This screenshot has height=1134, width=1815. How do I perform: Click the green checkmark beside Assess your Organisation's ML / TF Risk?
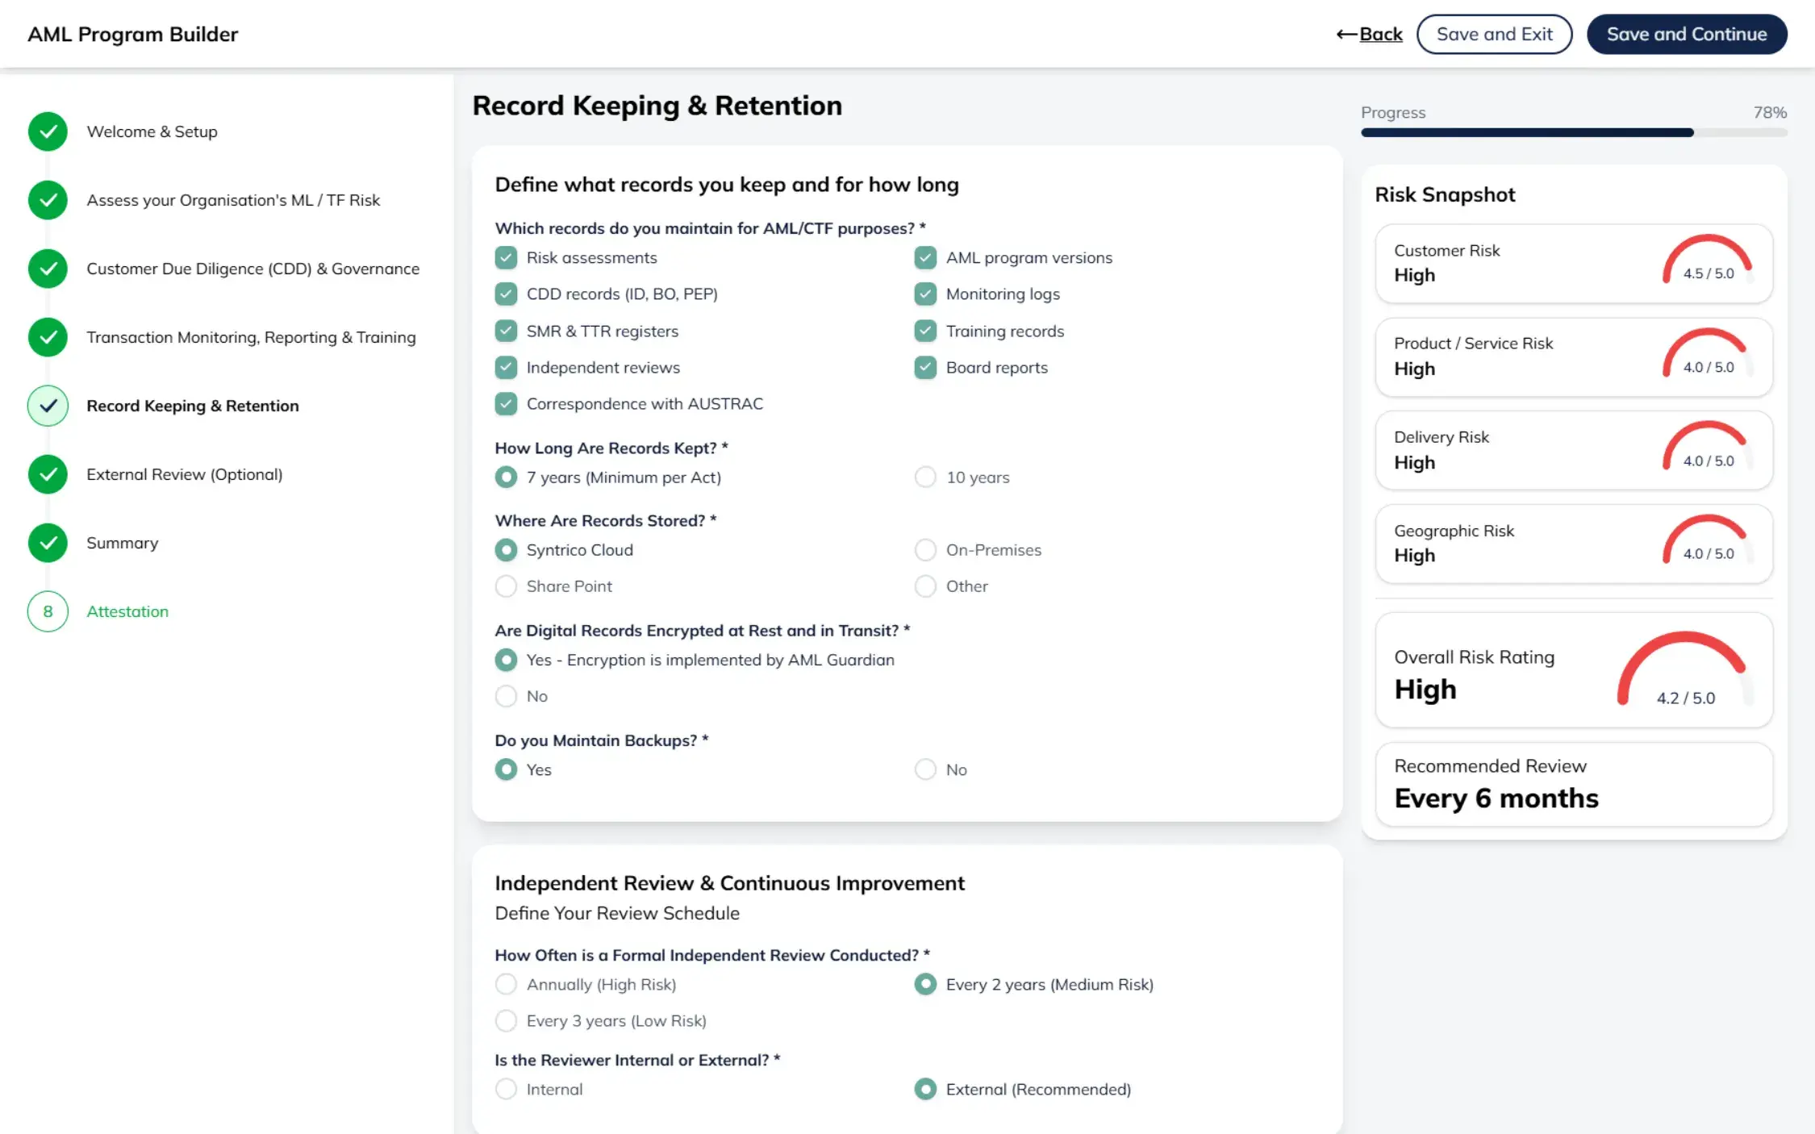click(x=48, y=200)
